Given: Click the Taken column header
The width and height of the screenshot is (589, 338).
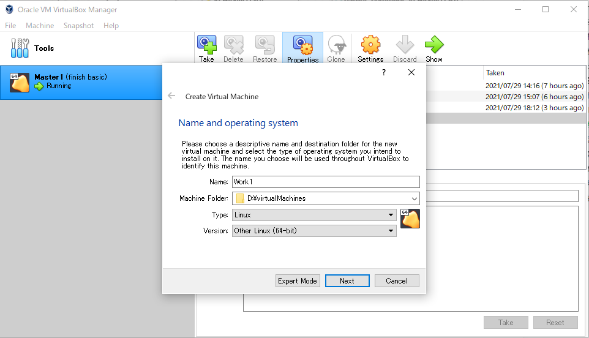Looking at the screenshot, I should (x=495, y=73).
